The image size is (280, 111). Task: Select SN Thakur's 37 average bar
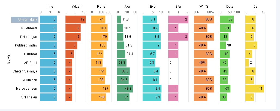(x=123, y=97)
